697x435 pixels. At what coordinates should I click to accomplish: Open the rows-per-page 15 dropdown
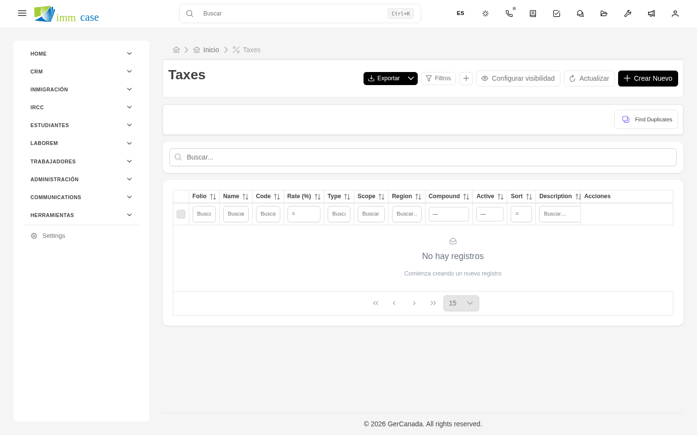tap(461, 303)
